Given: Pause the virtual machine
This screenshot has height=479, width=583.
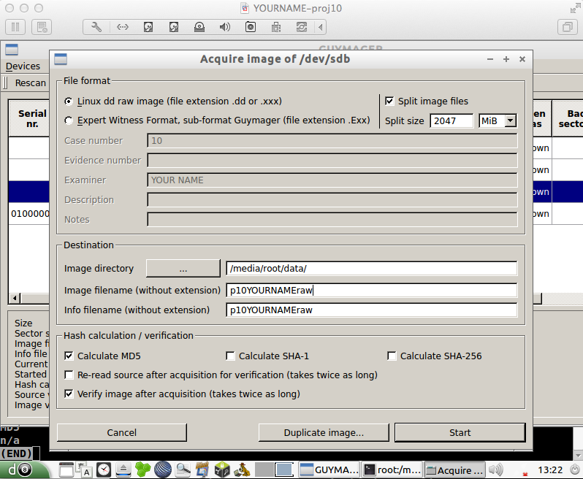Looking at the screenshot, I should click(16, 27).
